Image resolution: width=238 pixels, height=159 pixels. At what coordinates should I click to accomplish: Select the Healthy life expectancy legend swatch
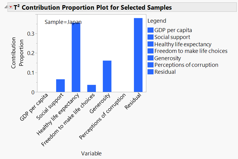pos(151,44)
